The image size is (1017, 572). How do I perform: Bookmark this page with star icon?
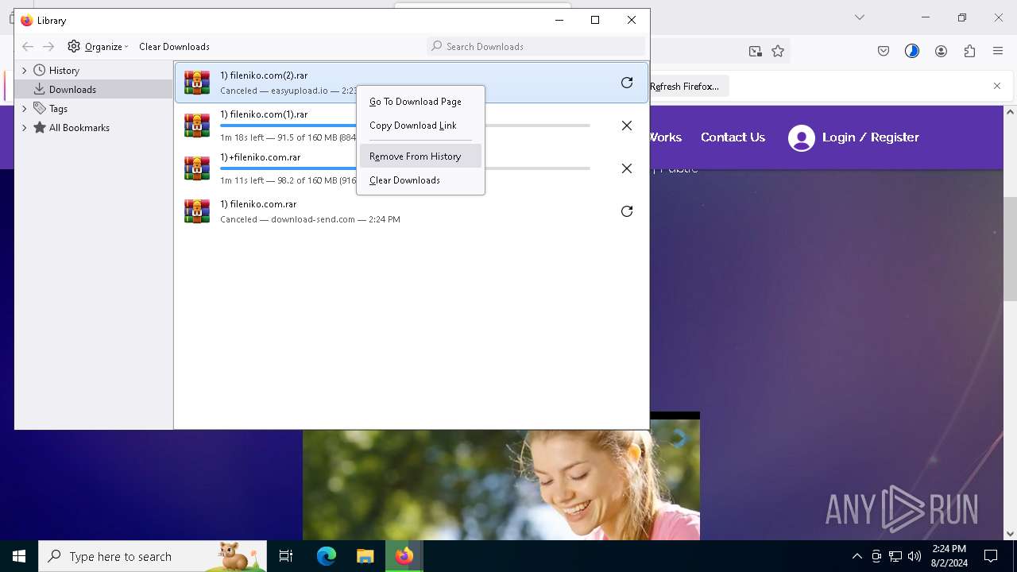pos(778,51)
